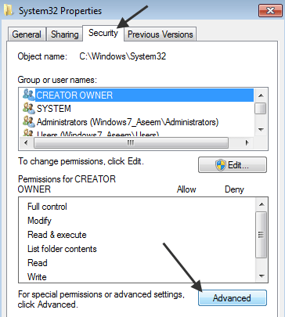Select SYSTEM in the group list
The height and width of the screenshot is (317, 285).
pyautogui.click(x=54, y=109)
